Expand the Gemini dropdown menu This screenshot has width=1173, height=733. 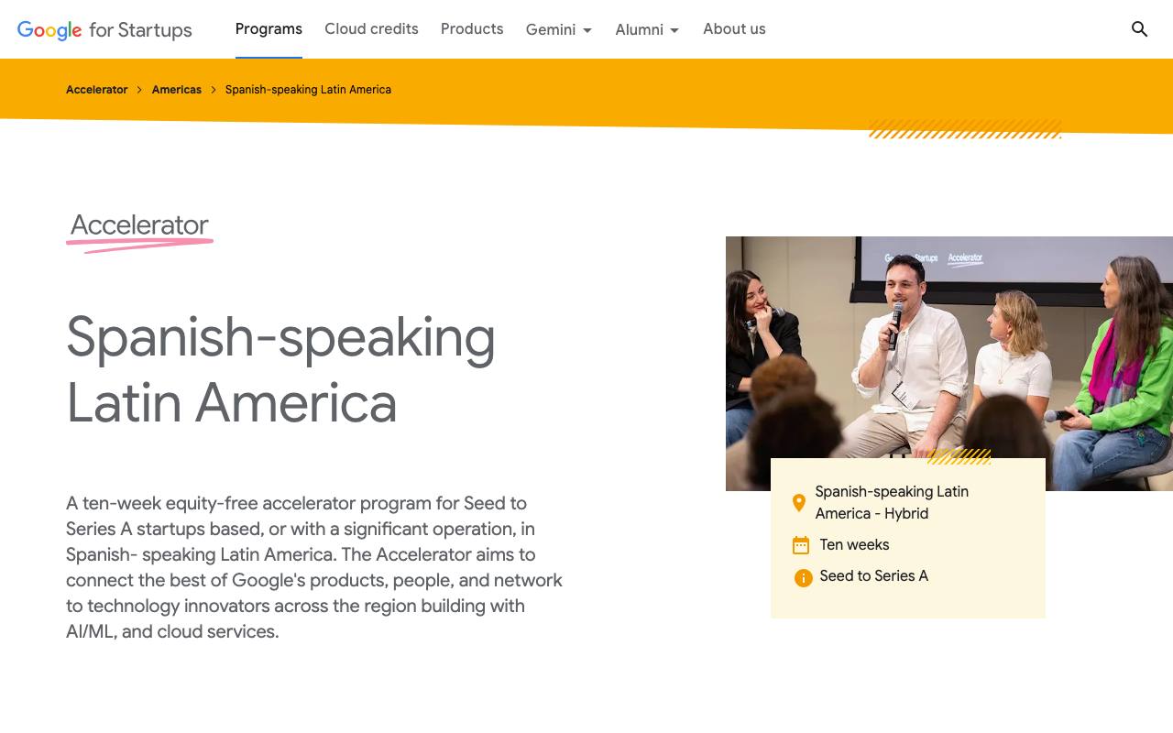point(559,30)
